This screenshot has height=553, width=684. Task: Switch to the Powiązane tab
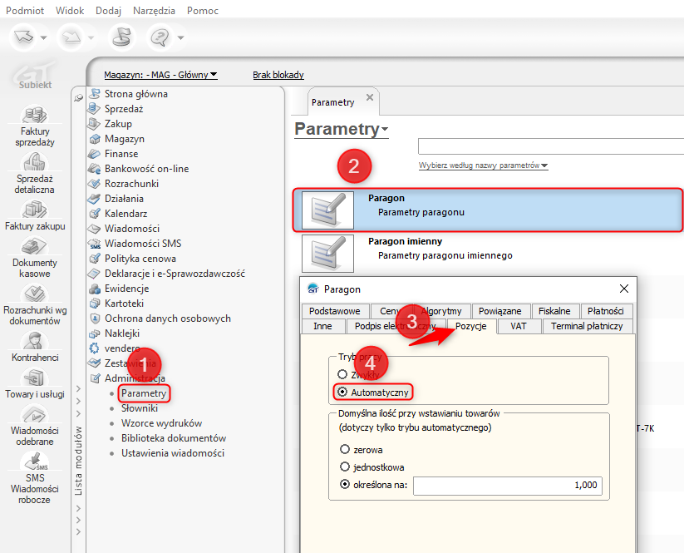(x=500, y=311)
